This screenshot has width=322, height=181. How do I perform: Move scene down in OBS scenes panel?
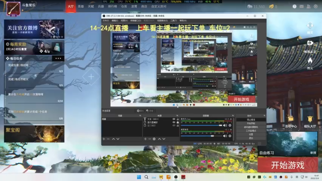coord(118,139)
